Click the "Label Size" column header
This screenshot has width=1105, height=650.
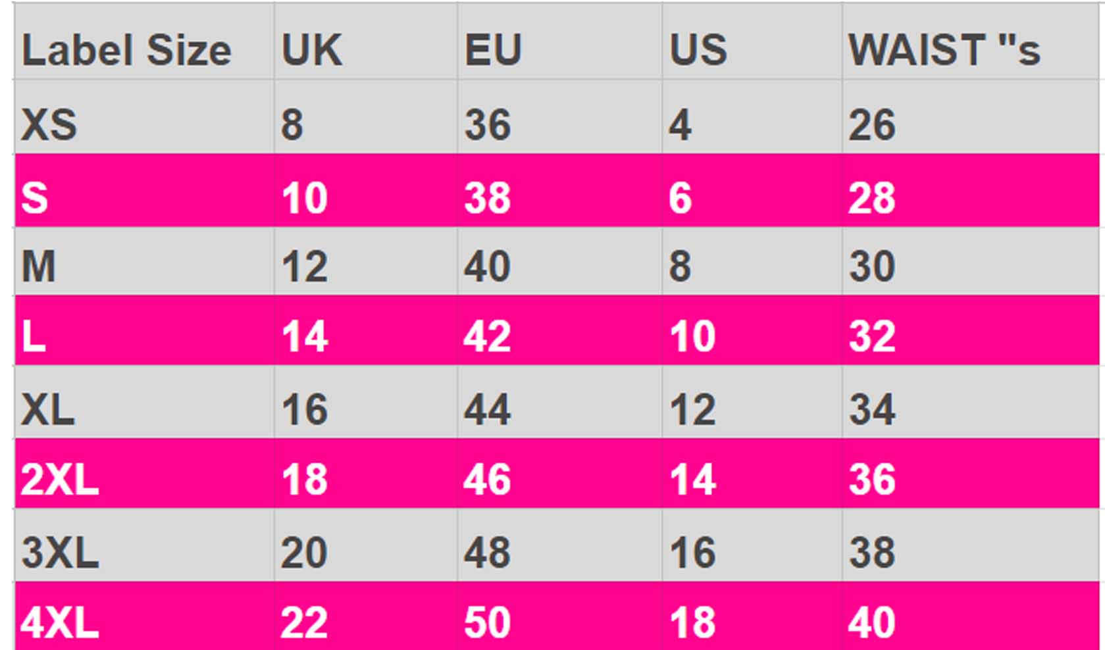point(126,50)
